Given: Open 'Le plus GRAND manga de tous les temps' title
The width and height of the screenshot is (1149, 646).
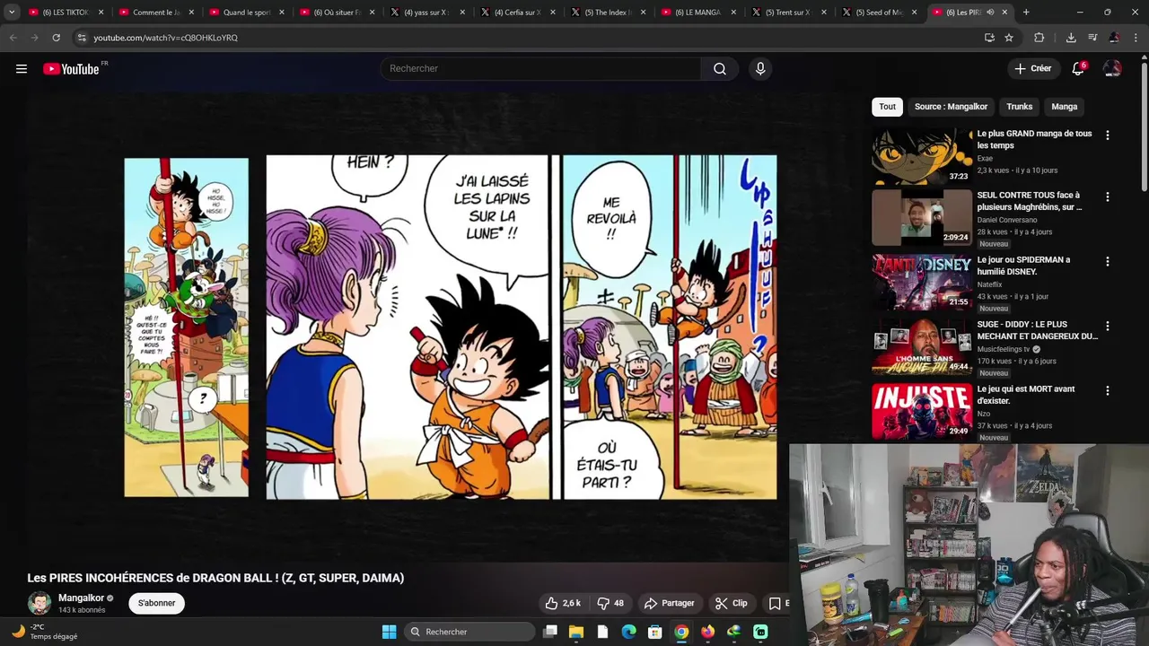Looking at the screenshot, I should (1034, 139).
